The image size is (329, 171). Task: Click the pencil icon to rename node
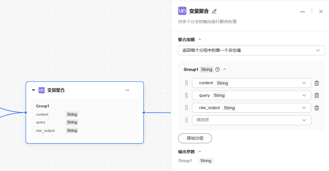point(214,11)
